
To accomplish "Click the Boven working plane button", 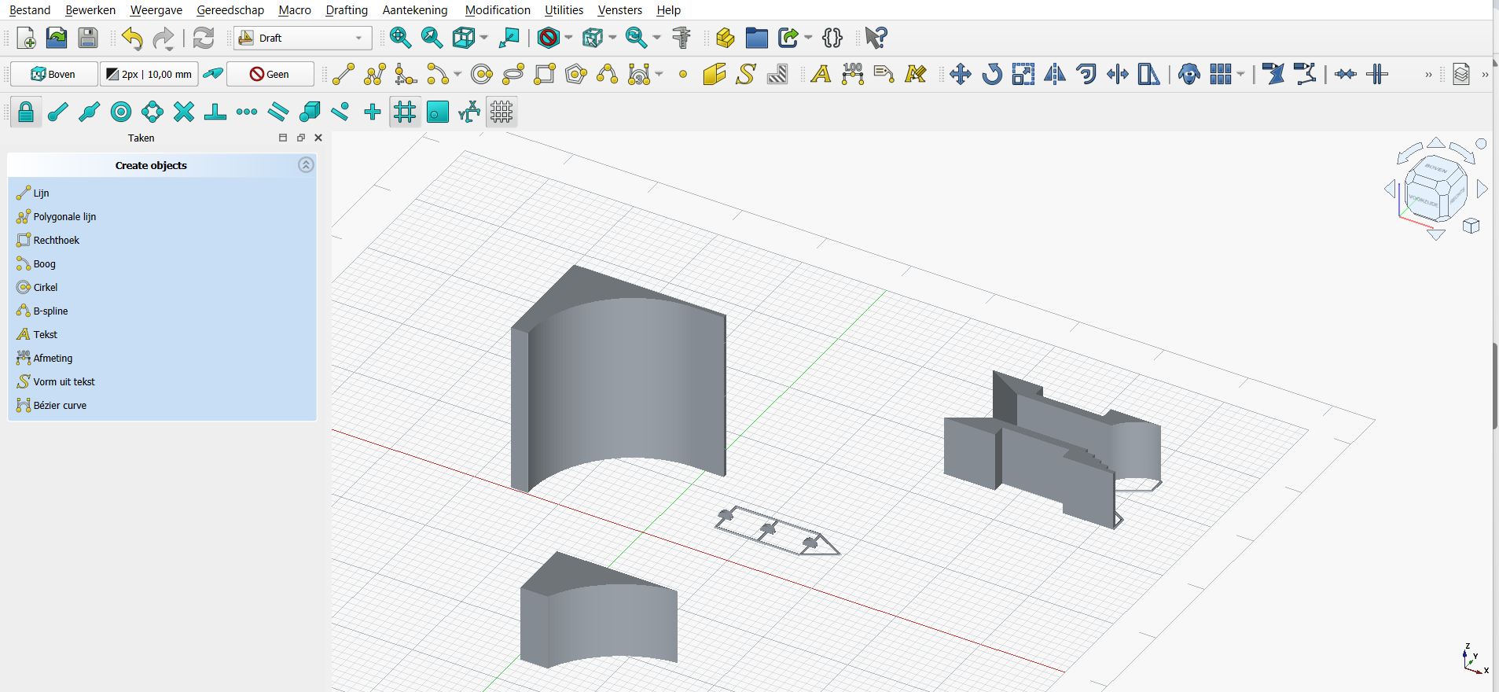I will pyautogui.click(x=54, y=74).
